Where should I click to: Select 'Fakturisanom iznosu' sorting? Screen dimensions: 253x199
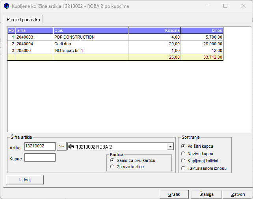(x=183, y=168)
